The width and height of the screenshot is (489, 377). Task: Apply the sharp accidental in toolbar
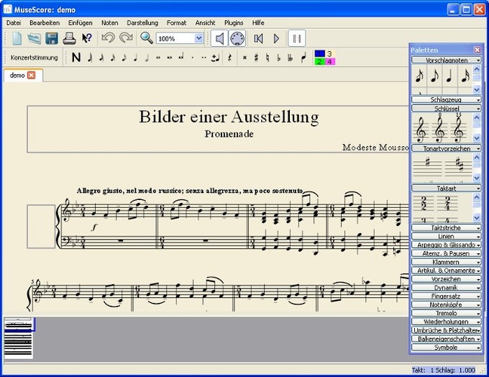[x=256, y=58]
